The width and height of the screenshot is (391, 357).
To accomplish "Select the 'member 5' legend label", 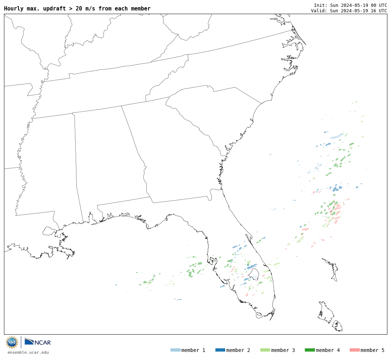I will [x=373, y=350].
